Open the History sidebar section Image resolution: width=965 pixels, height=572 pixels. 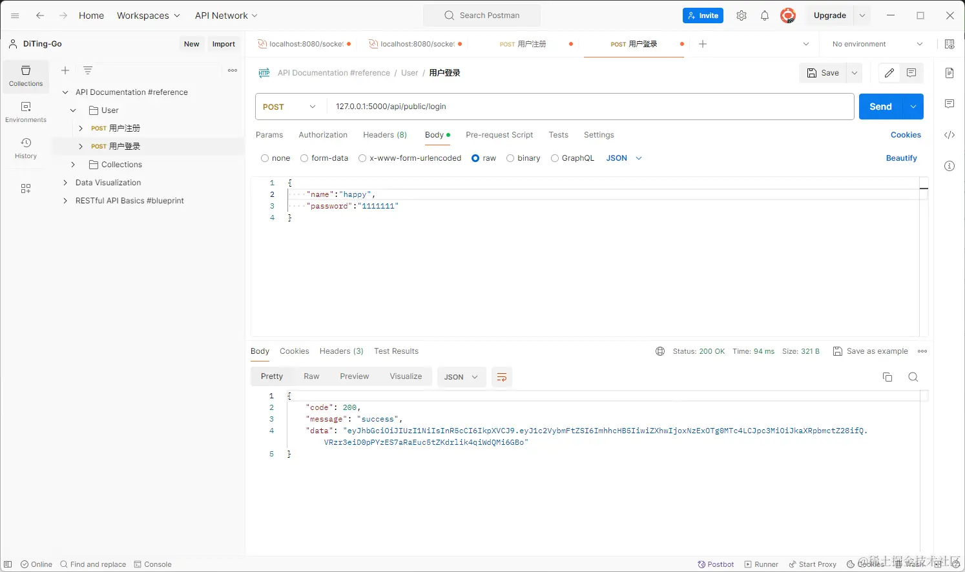tap(26, 148)
